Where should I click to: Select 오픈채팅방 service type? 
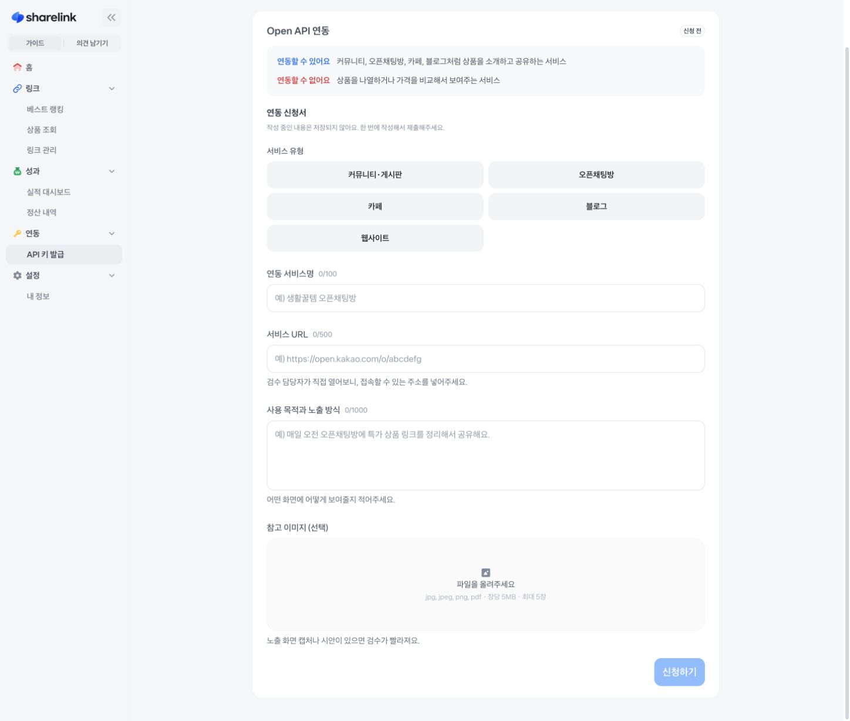click(x=596, y=175)
